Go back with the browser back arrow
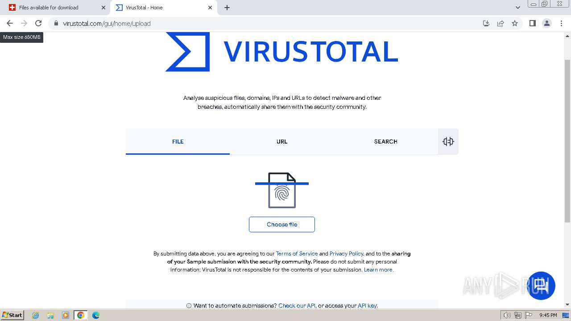The height and width of the screenshot is (321, 571). point(10,23)
